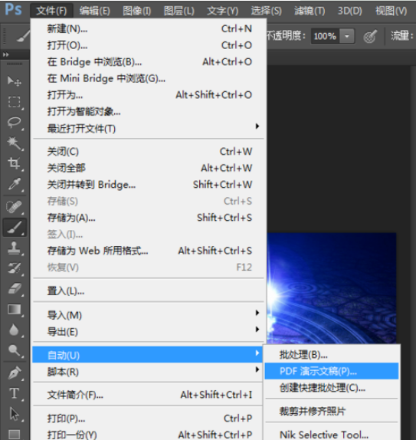Expand the toolbar double-arrow collapse button

pos(6,54)
